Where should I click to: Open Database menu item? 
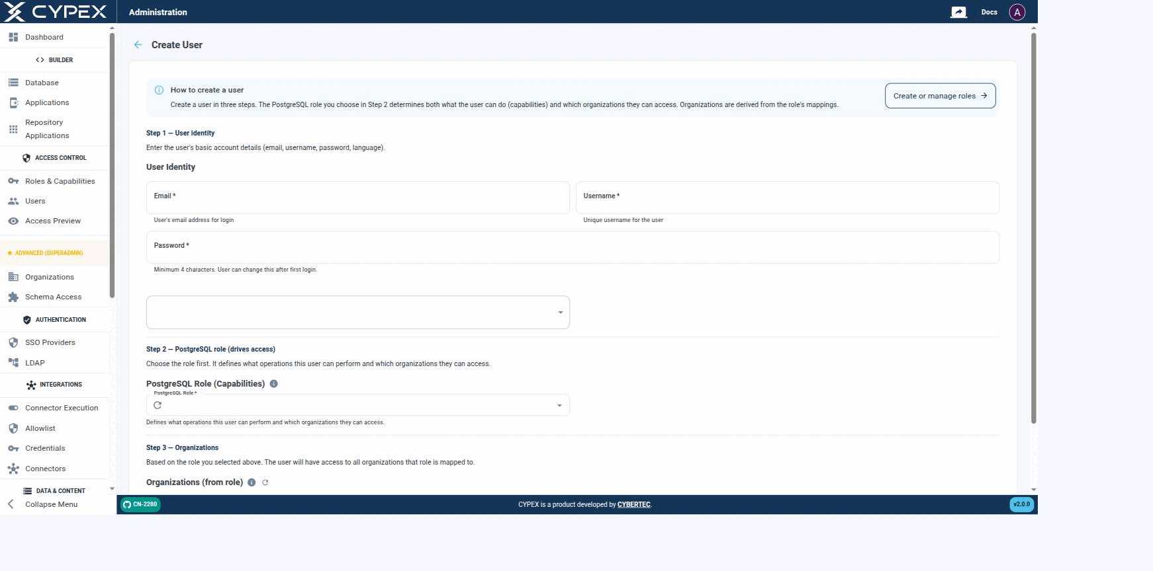56,83
